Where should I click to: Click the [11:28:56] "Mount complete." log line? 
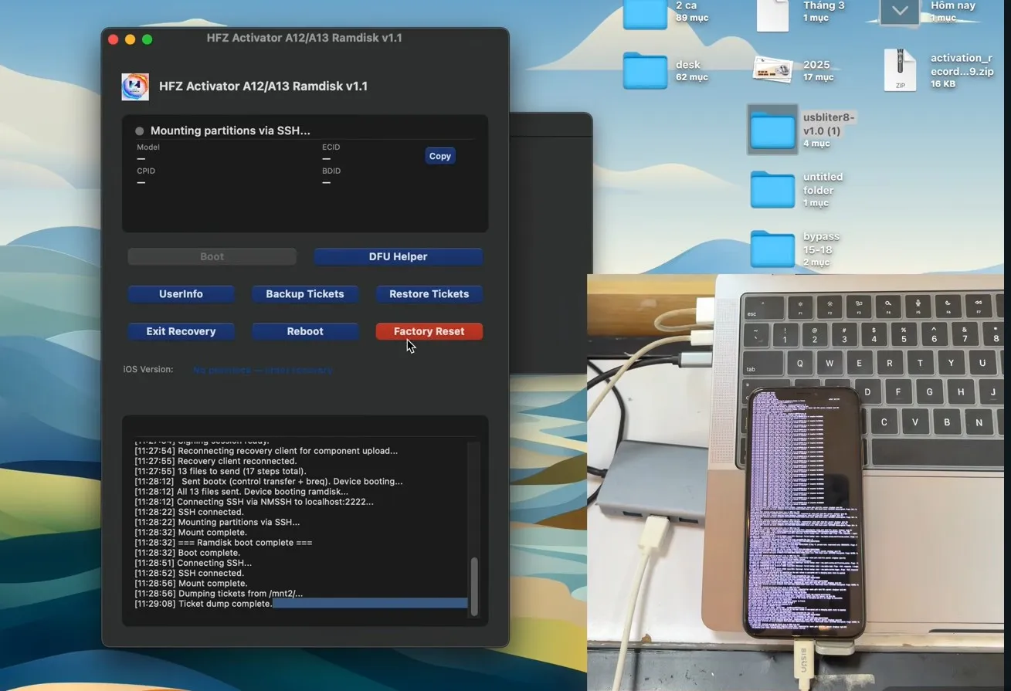coord(191,583)
